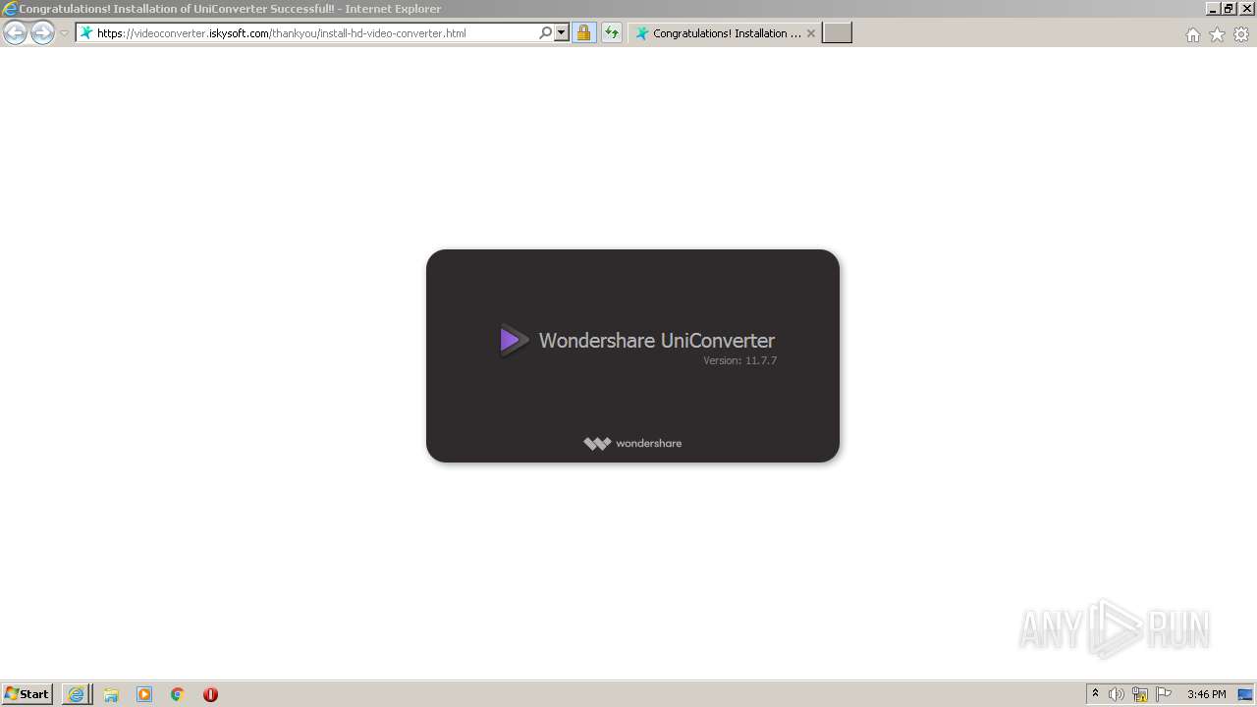Click the "Version: 11.7.7" text
Viewport: 1257px width, 707px height.
click(x=739, y=361)
